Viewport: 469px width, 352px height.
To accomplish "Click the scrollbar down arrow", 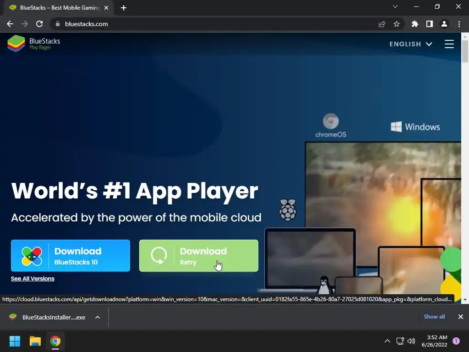I will point(465,300).
